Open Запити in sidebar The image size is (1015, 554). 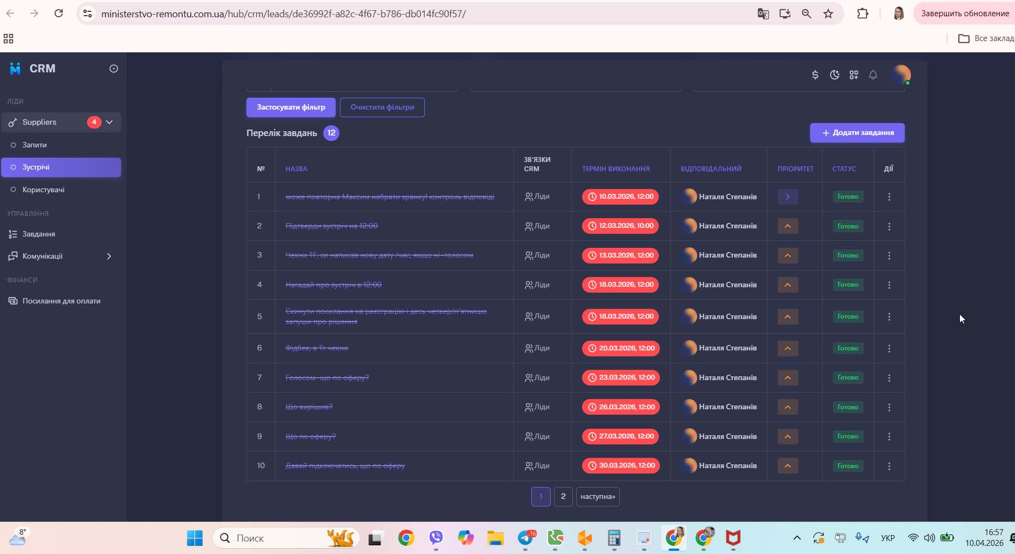[35, 145]
